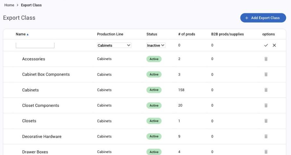The width and height of the screenshot is (291, 155).
Task: Sort by # of prods column
Action: coord(187,34)
